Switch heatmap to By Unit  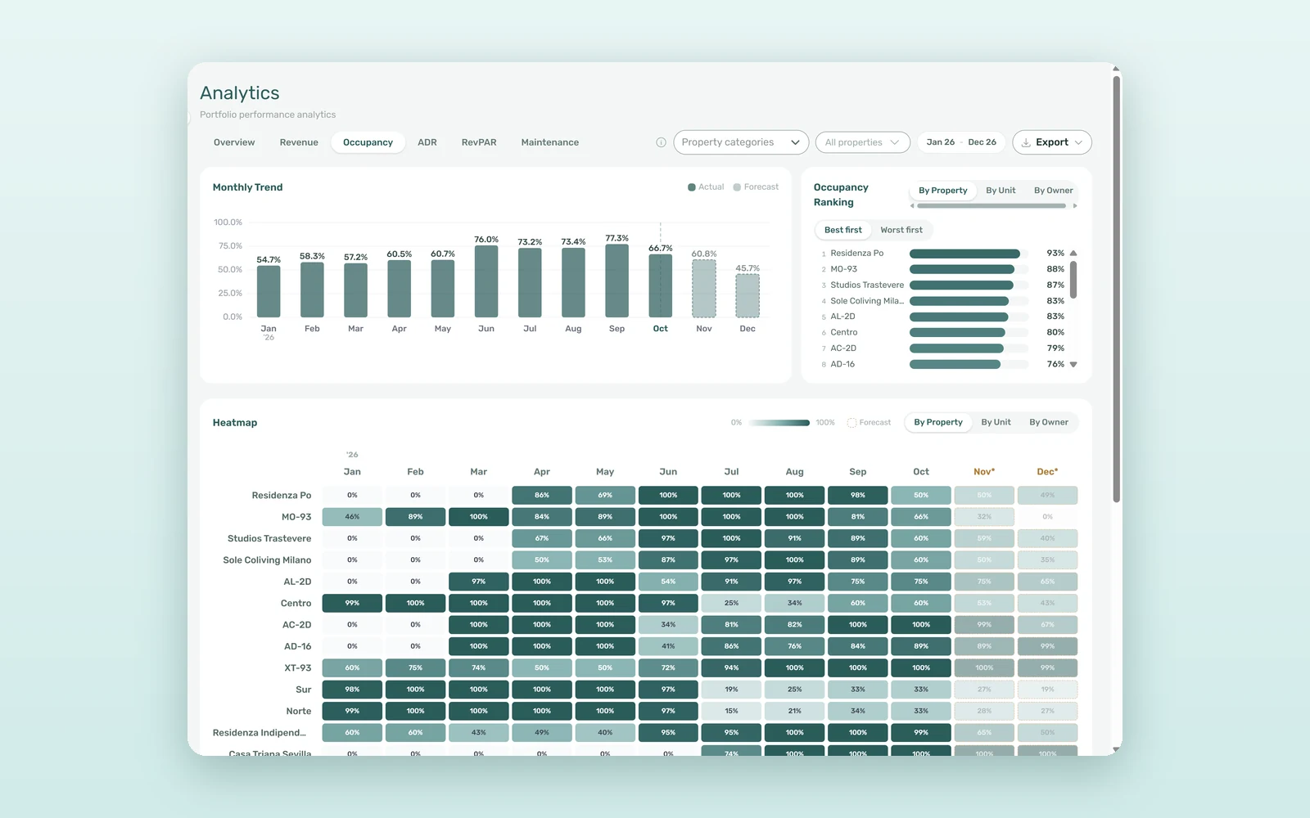(996, 423)
